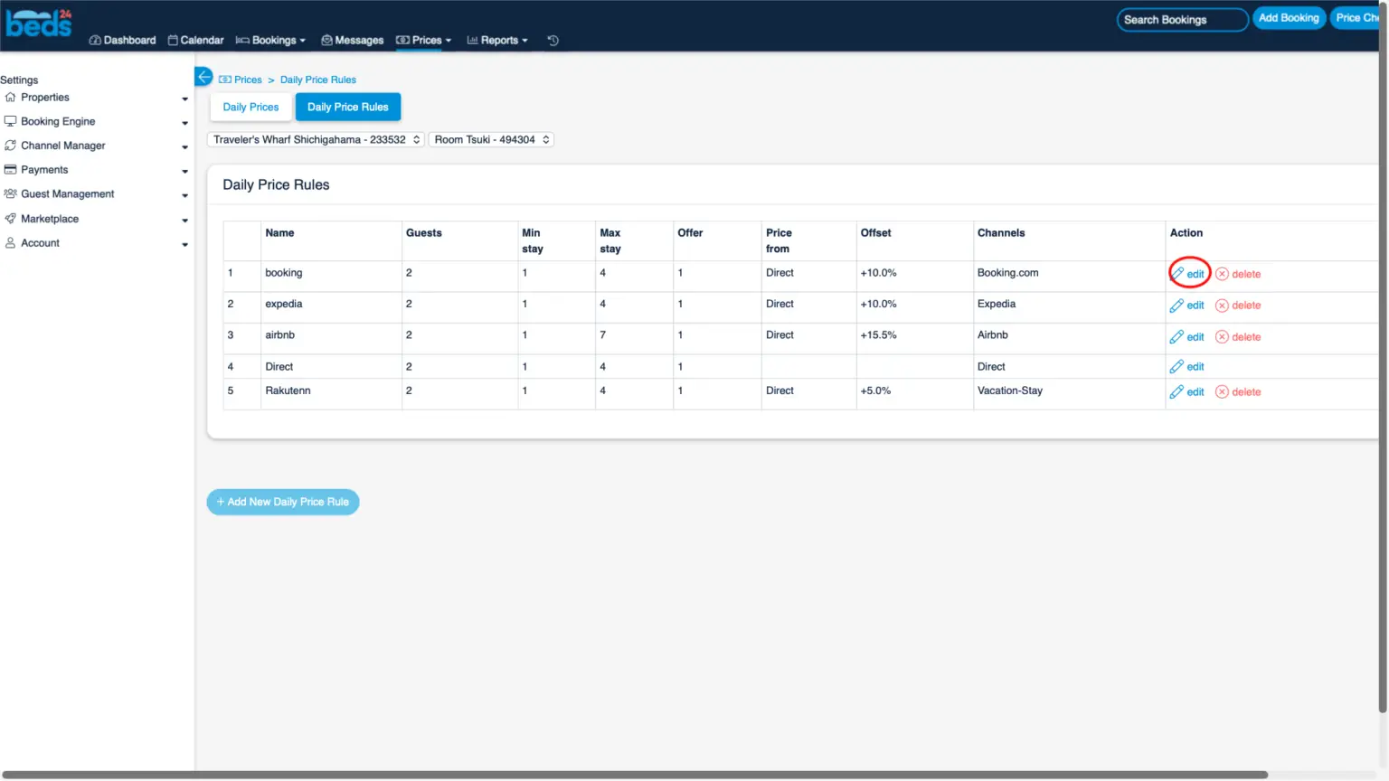Delete the Rakutenn price rule
1389x781 pixels.
[x=1238, y=392]
